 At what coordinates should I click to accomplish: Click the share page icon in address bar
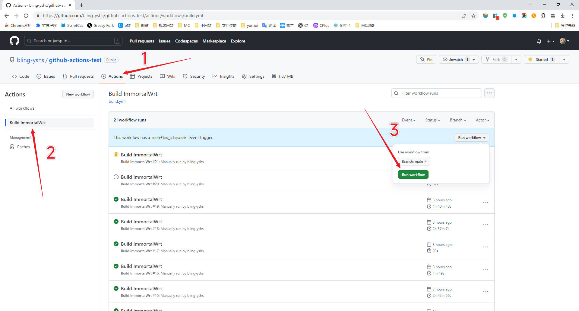point(464,16)
